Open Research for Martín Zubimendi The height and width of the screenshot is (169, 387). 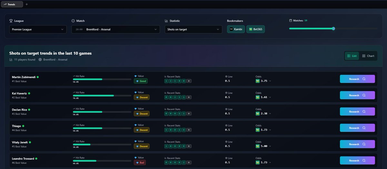pos(357,79)
